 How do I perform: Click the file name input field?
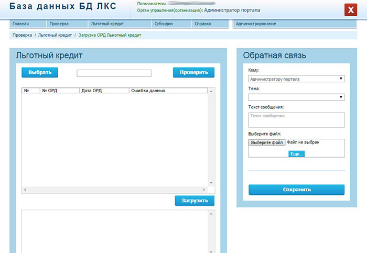(114, 73)
